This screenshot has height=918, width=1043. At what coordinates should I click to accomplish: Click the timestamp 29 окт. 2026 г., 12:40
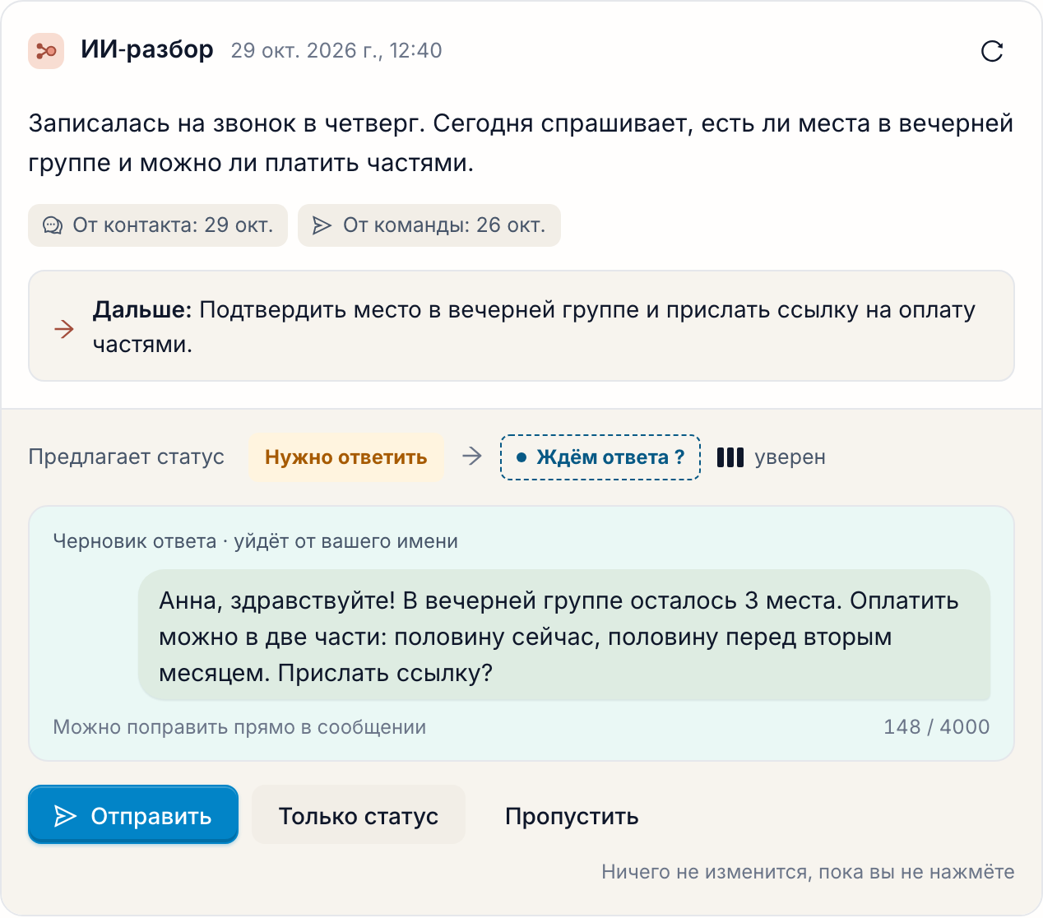tap(336, 51)
